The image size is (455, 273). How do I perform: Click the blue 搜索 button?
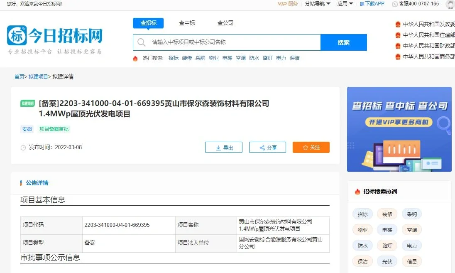click(344, 42)
